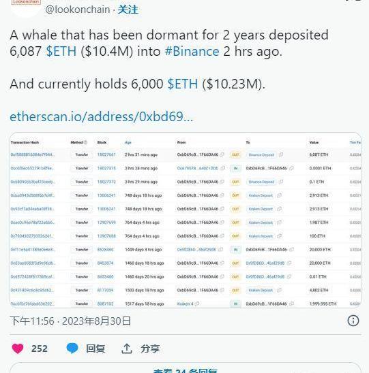Screen dimensions: 369x373
Task: Click the 252 likes count
Action: [40, 348]
